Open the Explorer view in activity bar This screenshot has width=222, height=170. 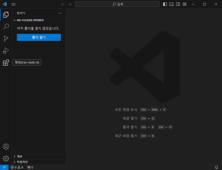(6, 15)
